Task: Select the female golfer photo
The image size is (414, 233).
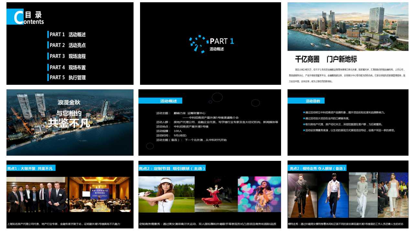Action: [x=166, y=194]
